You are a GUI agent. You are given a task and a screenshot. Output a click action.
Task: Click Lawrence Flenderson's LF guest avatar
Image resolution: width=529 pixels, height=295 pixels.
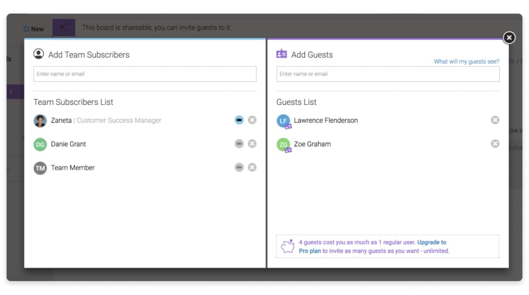point(284,121)
